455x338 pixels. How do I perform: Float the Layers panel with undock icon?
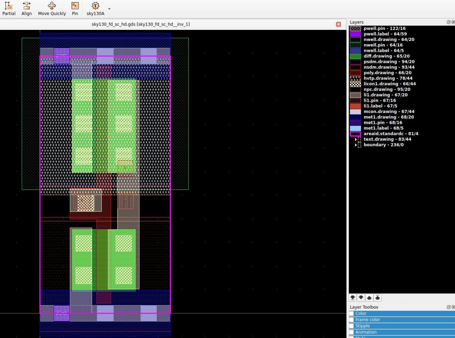pos(449,22)
